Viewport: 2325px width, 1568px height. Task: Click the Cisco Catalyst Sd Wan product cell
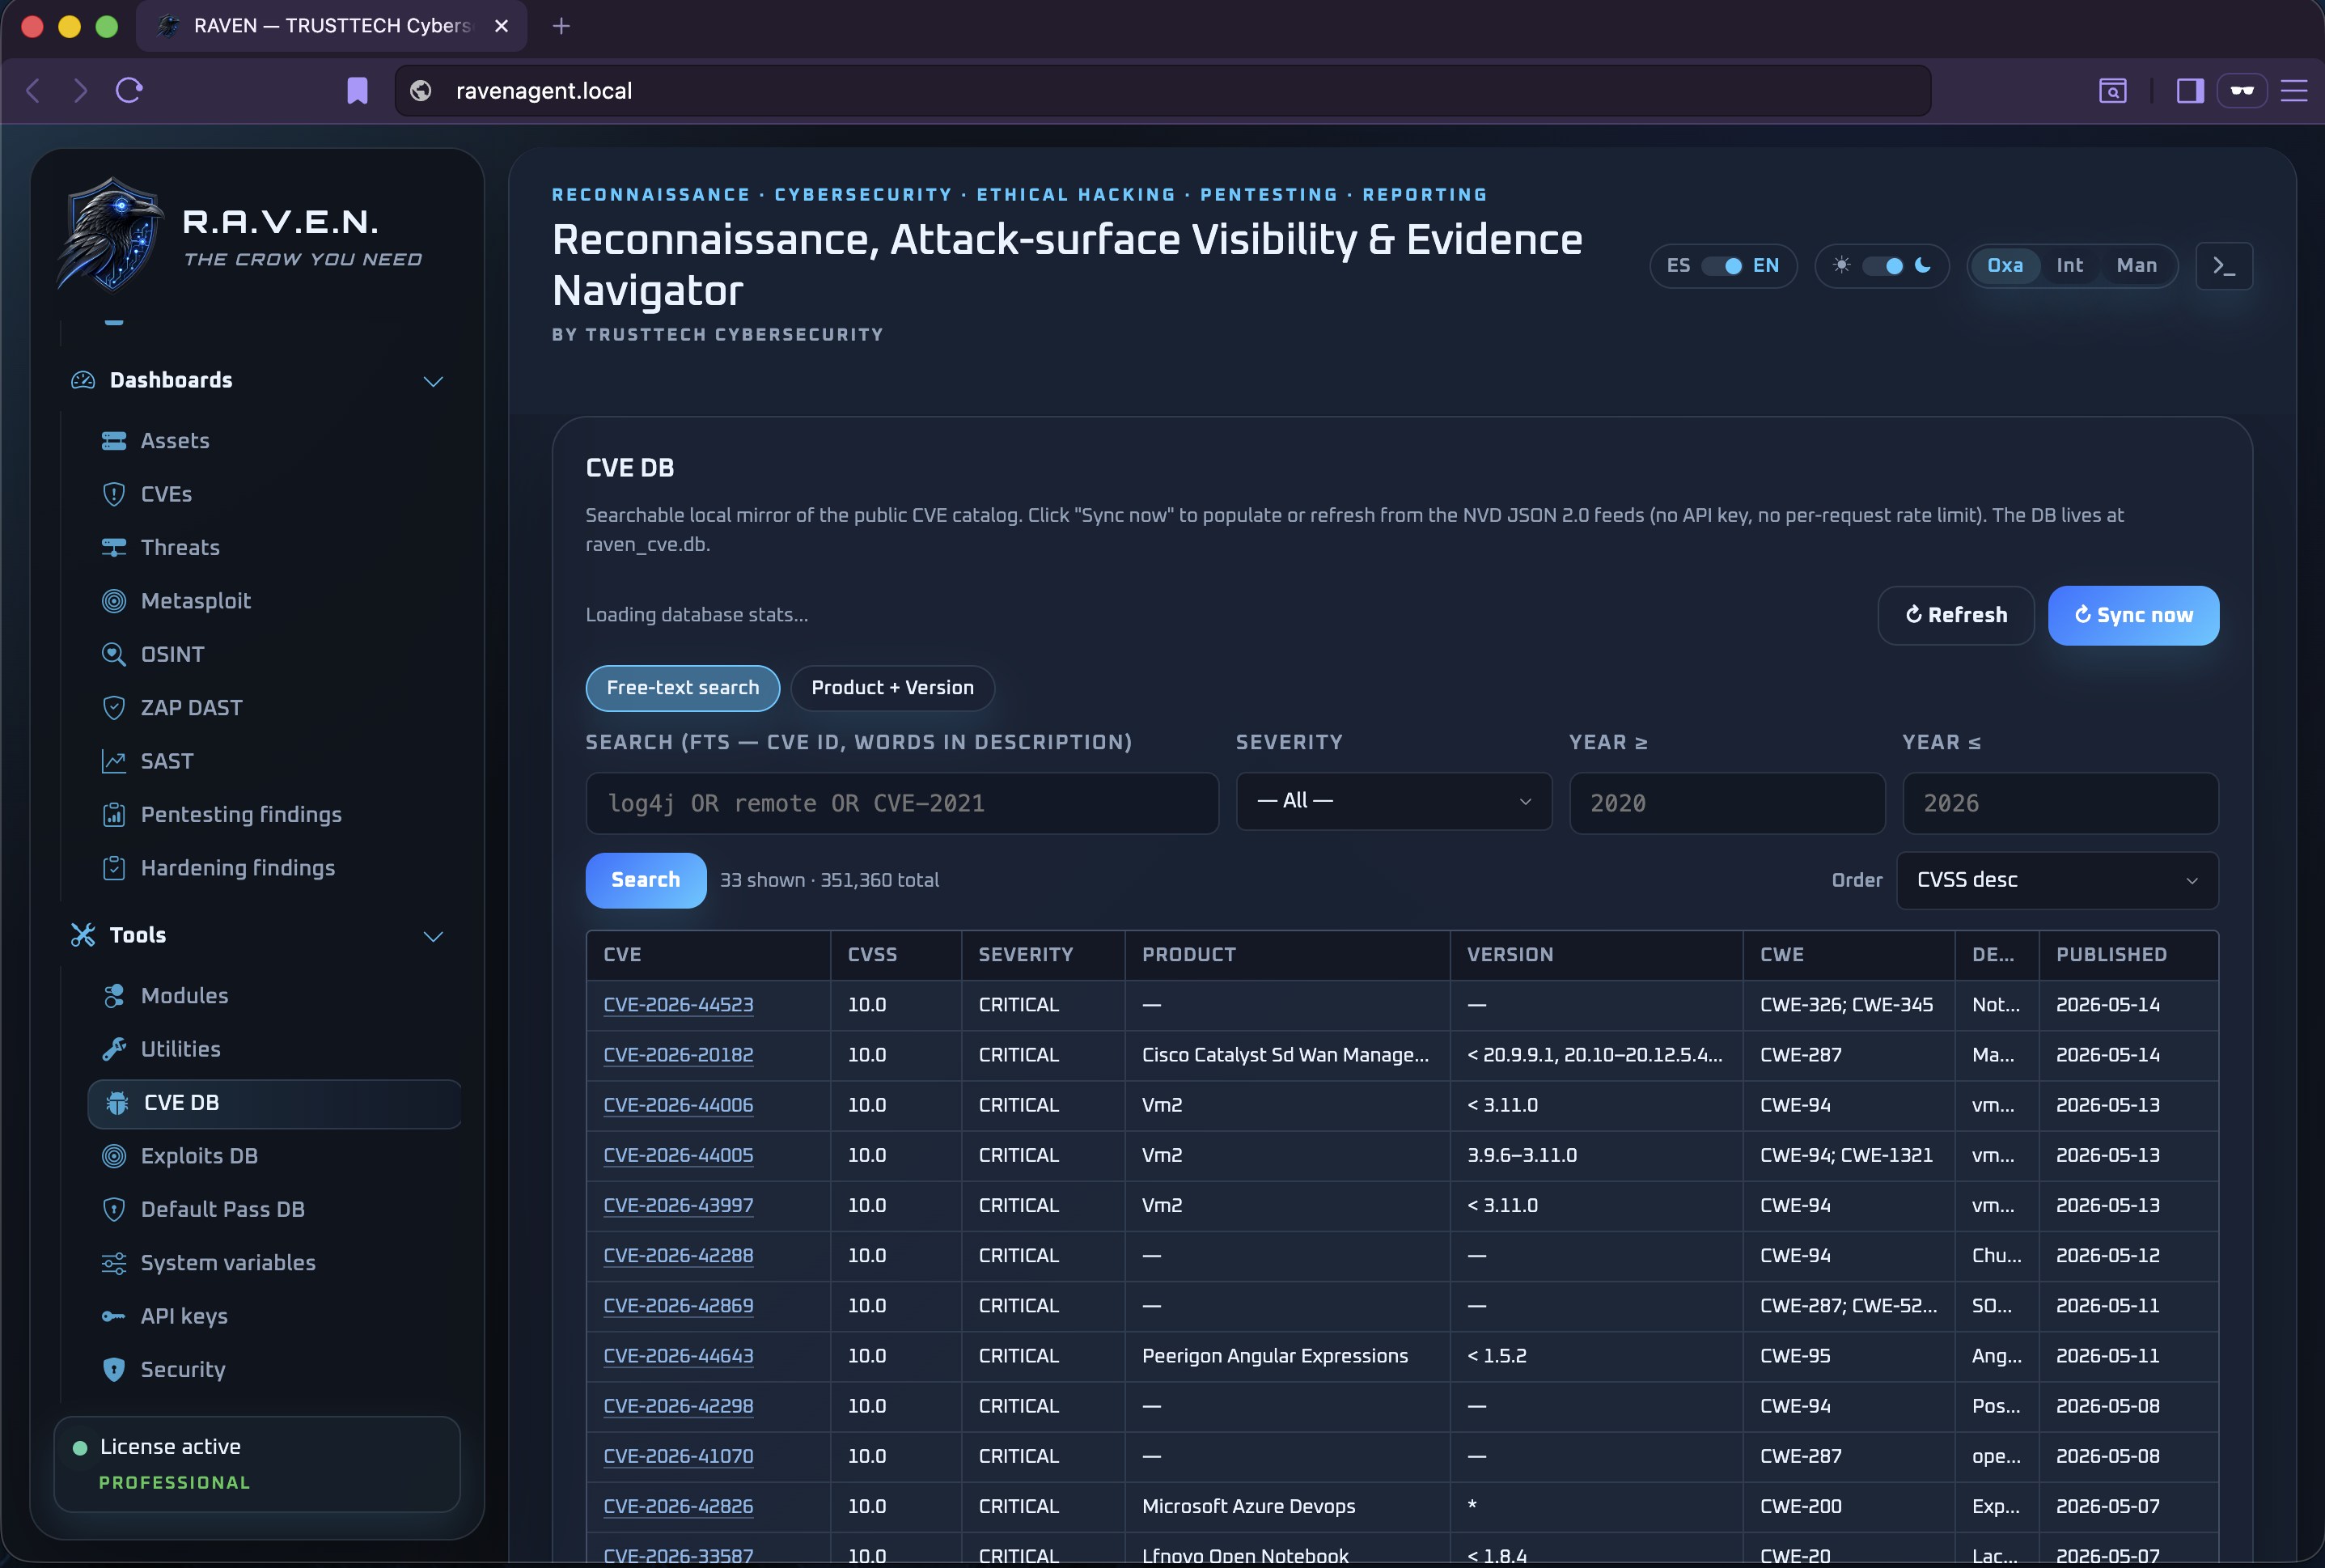point(1285,1055)
